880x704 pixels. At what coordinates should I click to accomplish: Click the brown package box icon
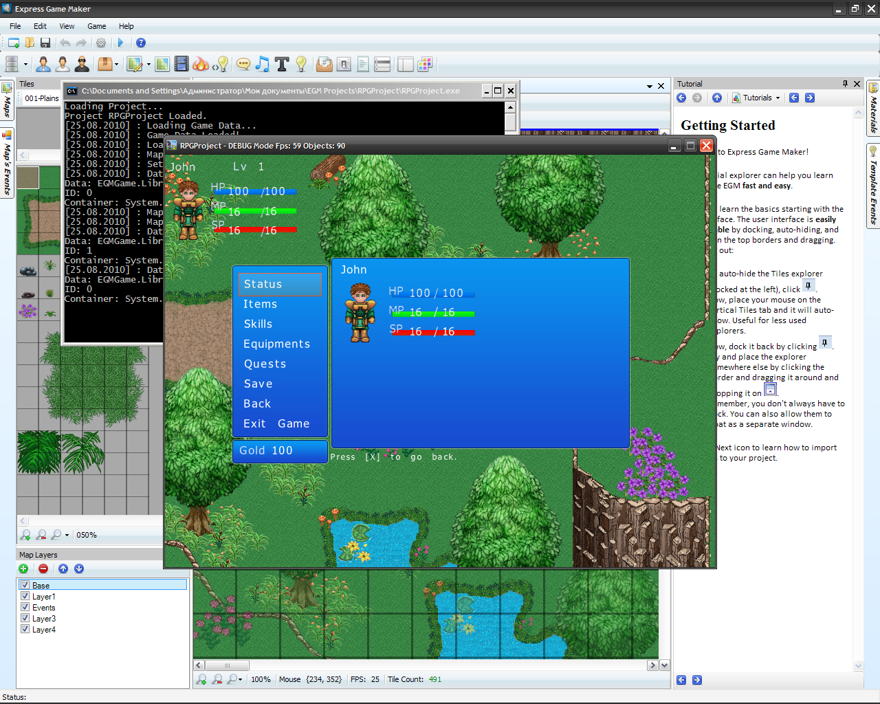pyautogui.click(x=104, y=64)
